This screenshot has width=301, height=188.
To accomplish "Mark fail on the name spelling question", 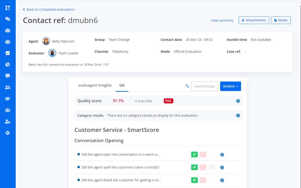I will (203, 167).
